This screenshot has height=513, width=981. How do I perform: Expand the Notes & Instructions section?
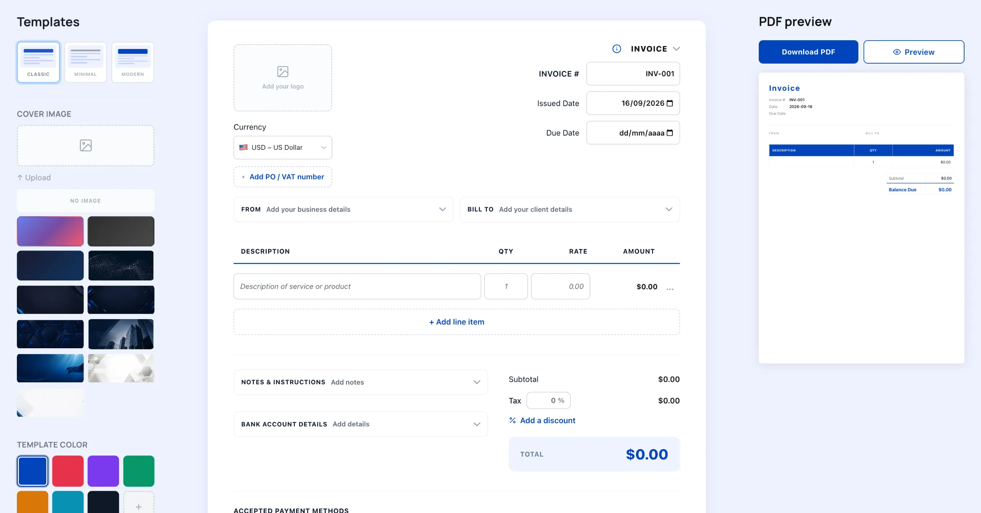point(361,382)
